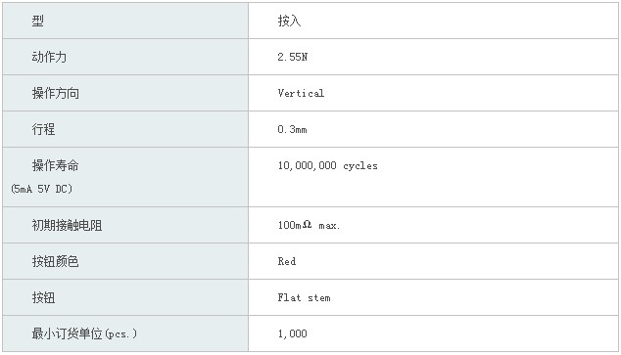
Task: Select the 1,000 order quantity value
Action: tap(292, 333)
